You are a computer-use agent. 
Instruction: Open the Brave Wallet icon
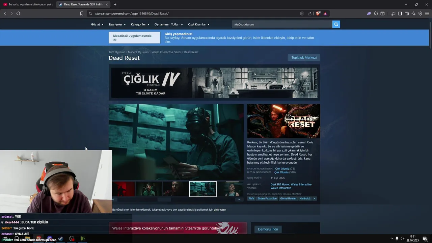click(407, 13)
